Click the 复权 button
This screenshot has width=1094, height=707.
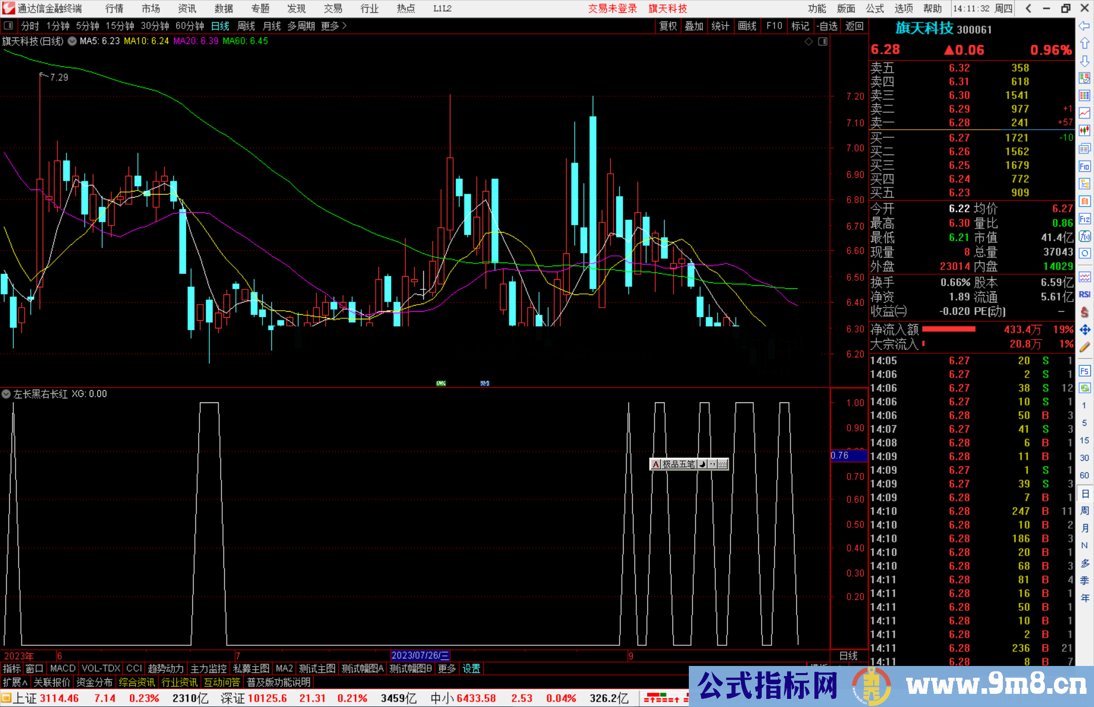[668, 26]
